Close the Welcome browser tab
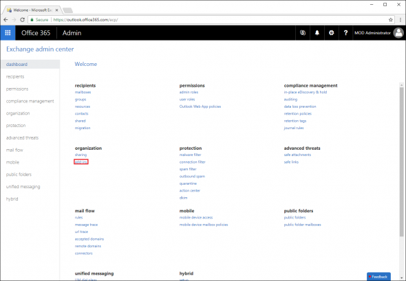 (x=56, y=10)
